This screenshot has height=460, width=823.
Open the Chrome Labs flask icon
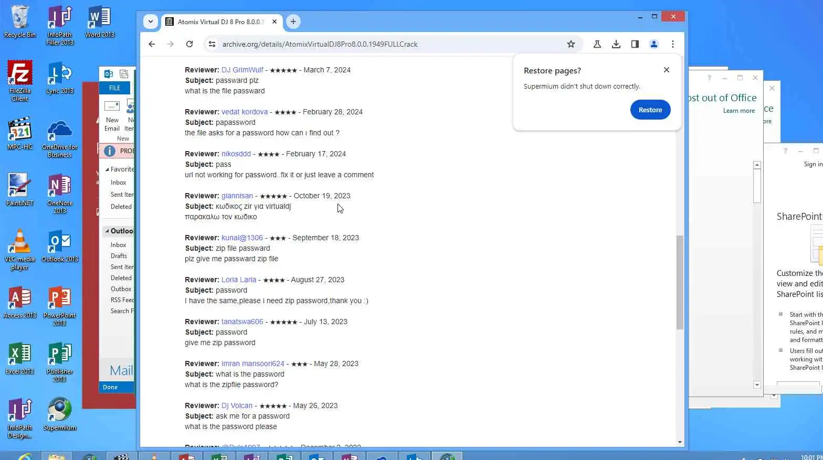point(597,44)
